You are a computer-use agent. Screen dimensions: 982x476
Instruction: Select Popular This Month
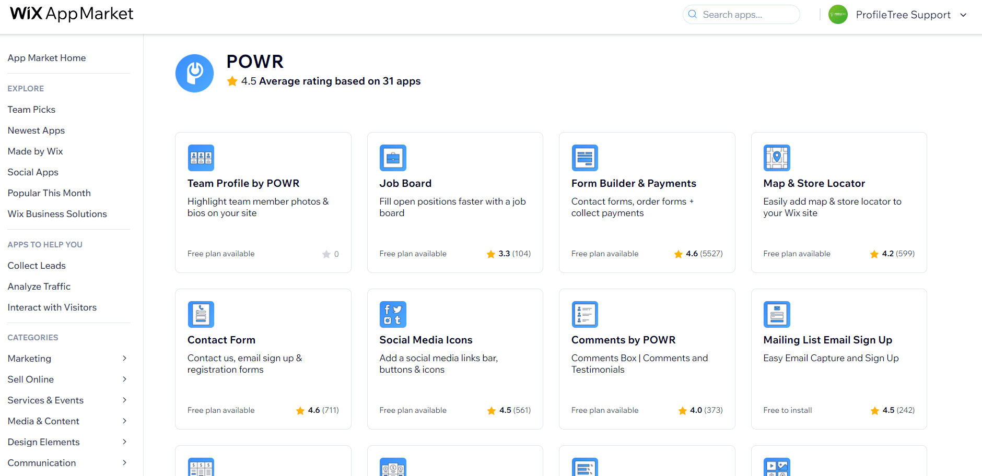pos(49,193)
